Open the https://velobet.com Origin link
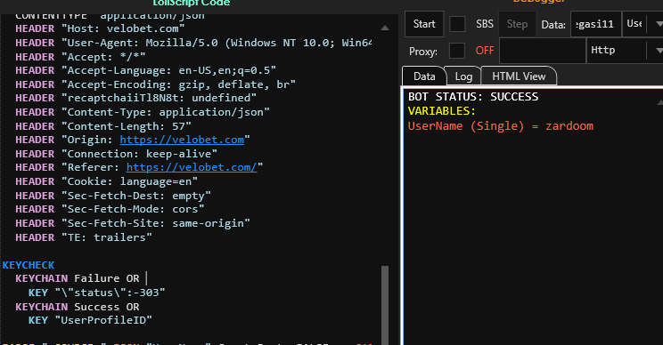The width and height of the screenshot is (663, 345). [x=182, y=140]
